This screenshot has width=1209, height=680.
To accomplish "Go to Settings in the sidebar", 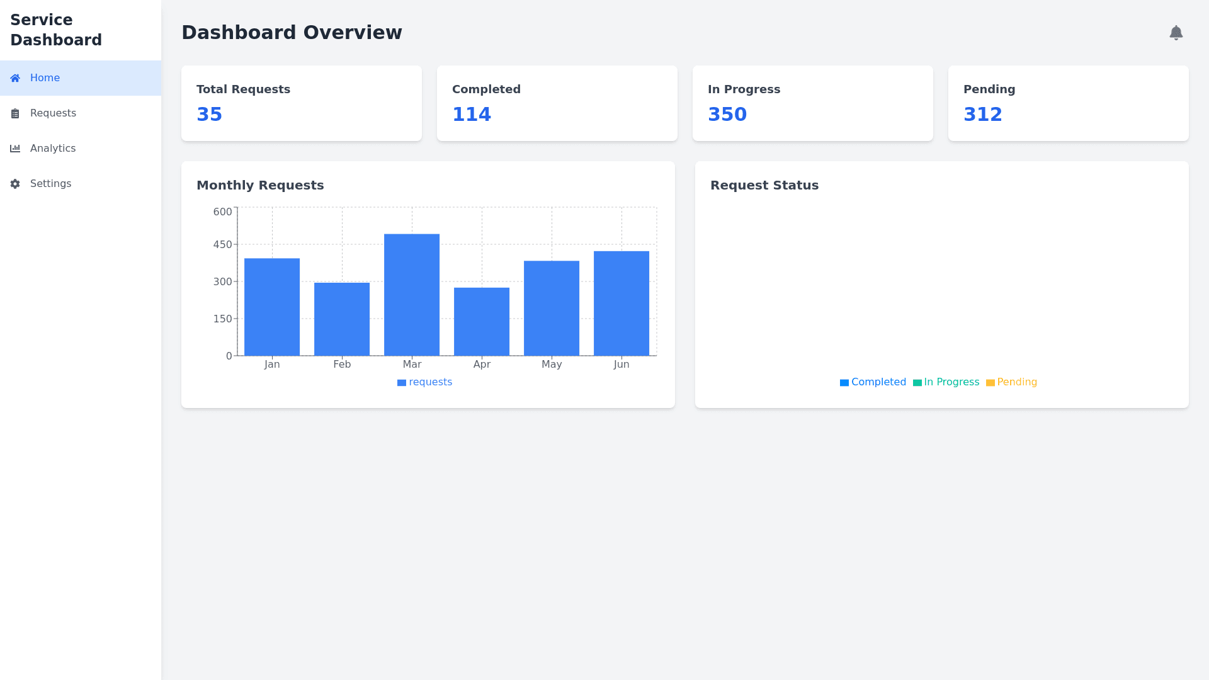I will (50, 184).
